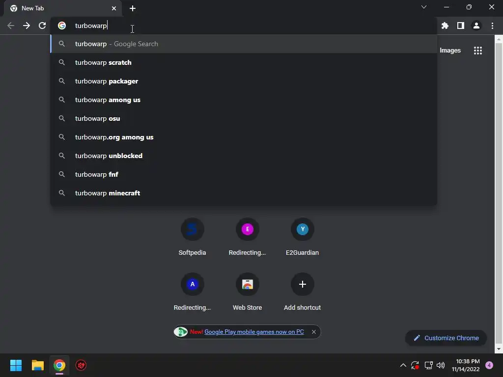Open the clock showing 10:38 PM
Viewport: 503px width, 377px height.
(x=466, y=365)
